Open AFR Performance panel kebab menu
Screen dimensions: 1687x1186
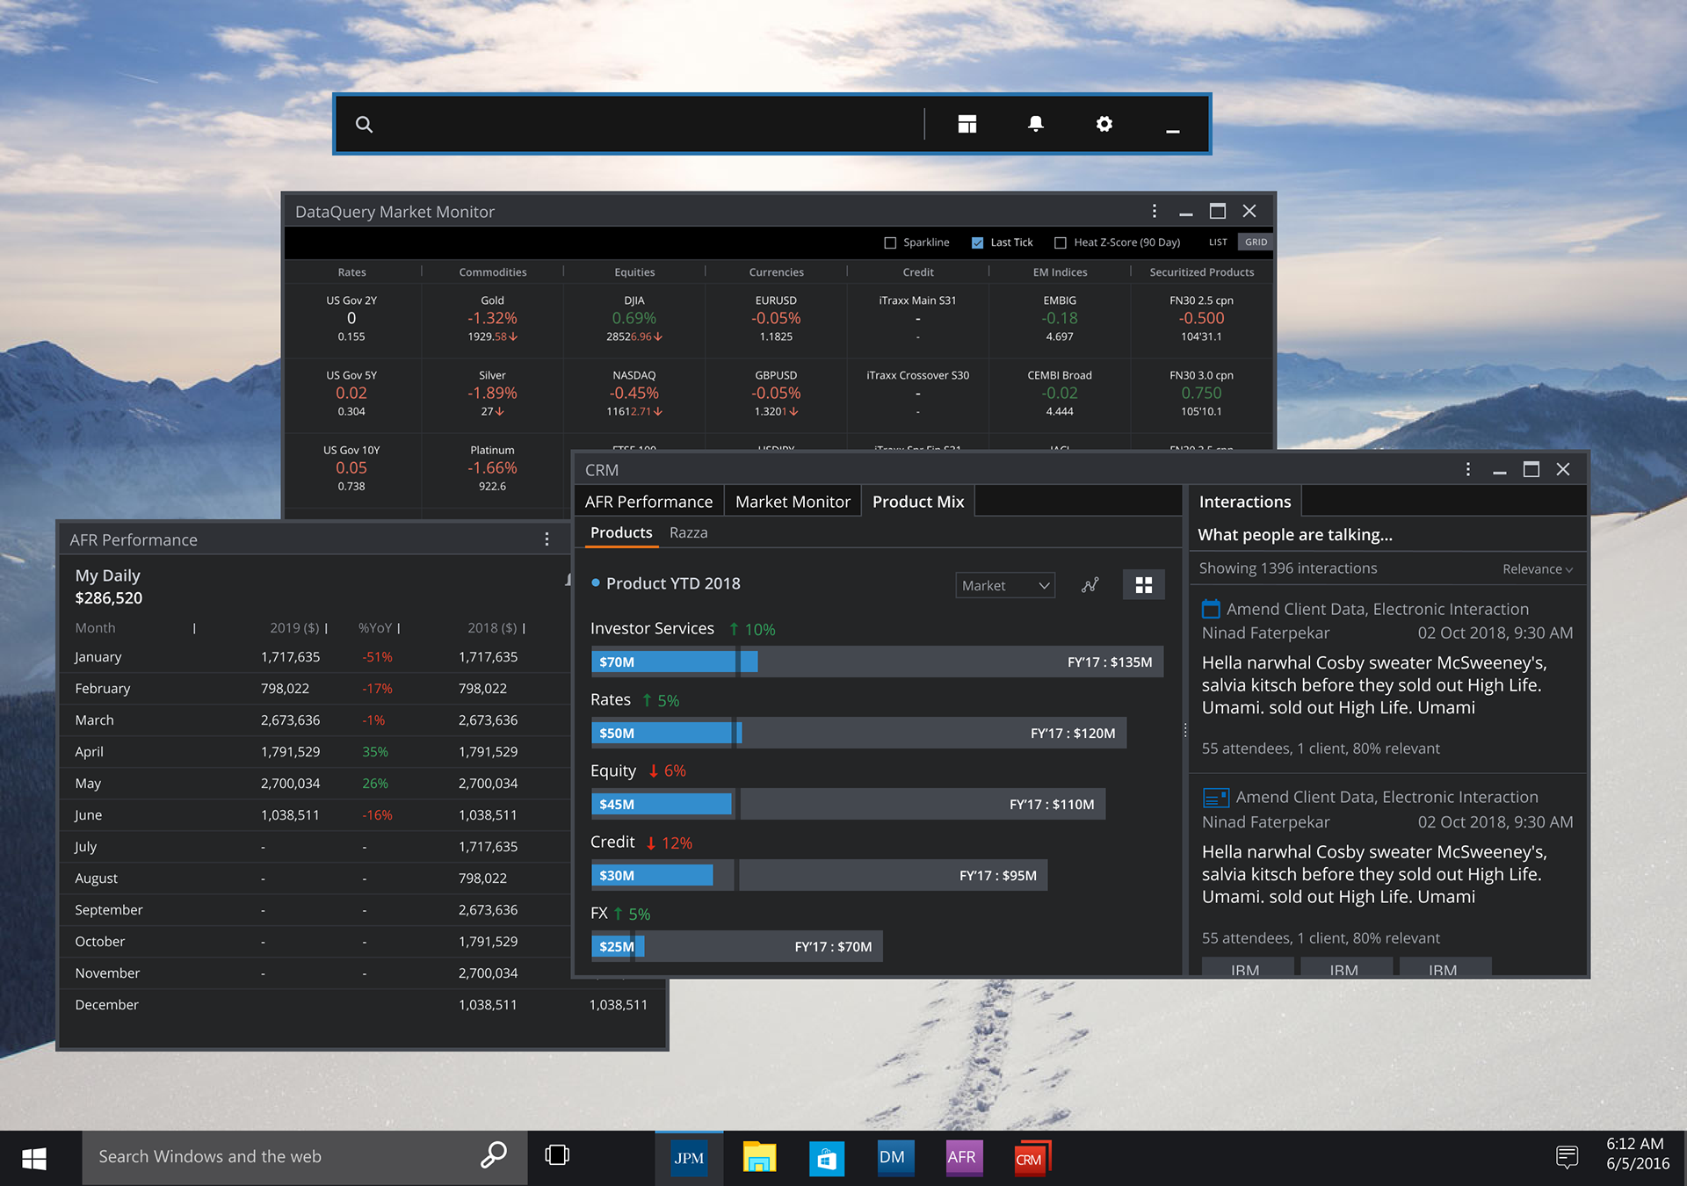point(547,539)
